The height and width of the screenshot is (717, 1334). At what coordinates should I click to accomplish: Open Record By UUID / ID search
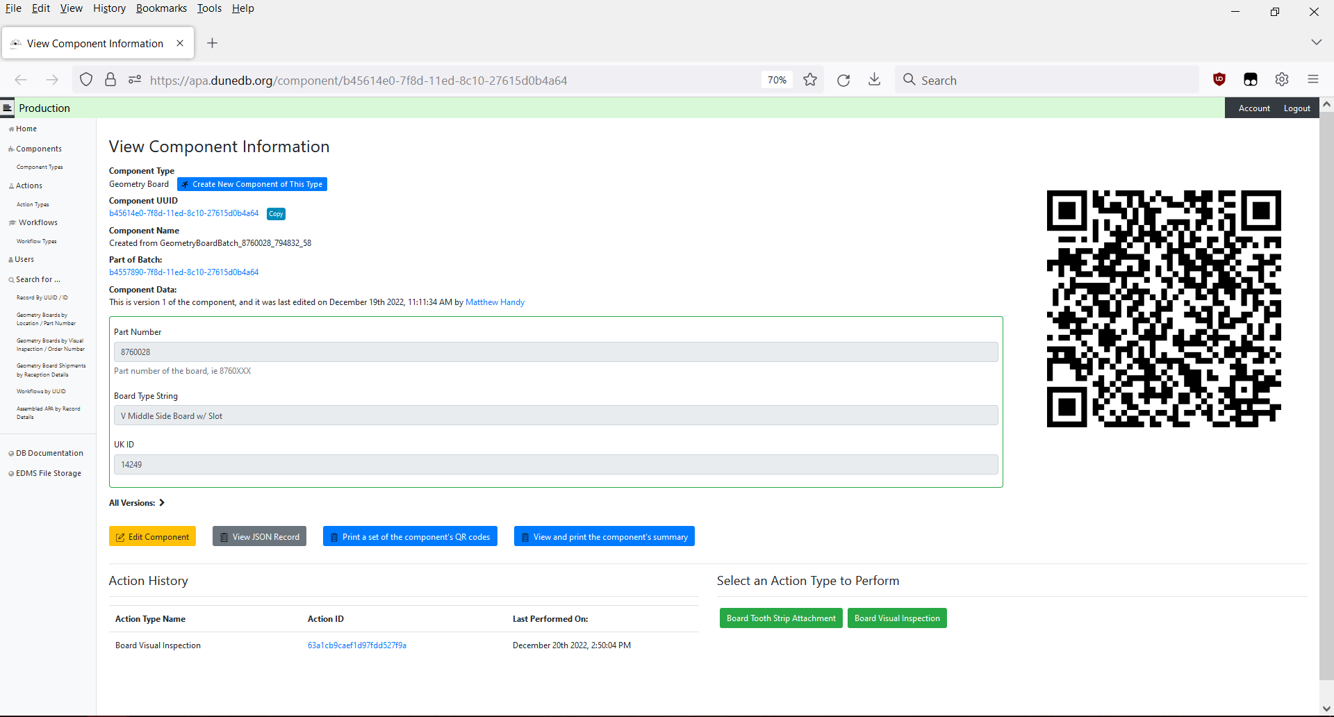click(42, 297)
